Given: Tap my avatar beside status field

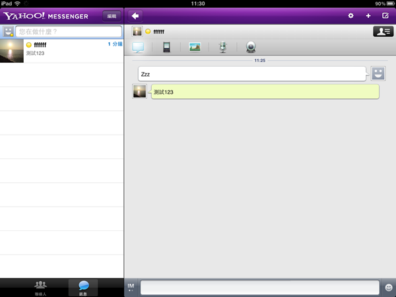Looking at the screenshot, I should pos(8,32).
